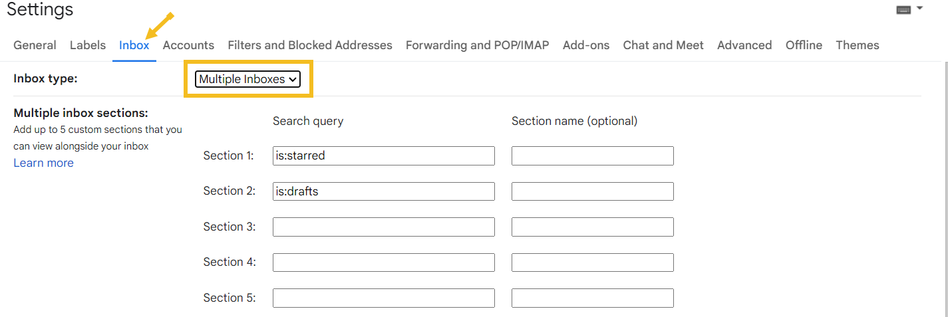The image size is (948, 317).
Task: Switch to the General tab
Action: (35, 45)
